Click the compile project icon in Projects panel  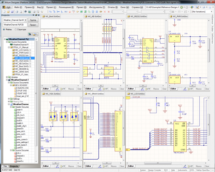30,34
